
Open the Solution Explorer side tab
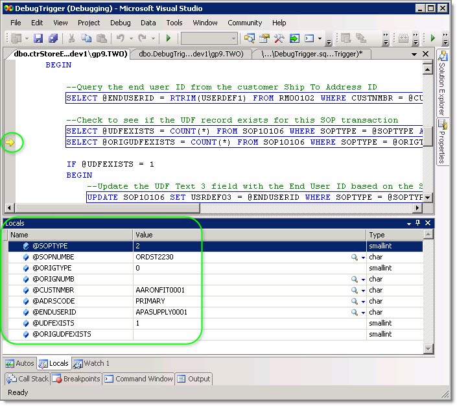click(x=442, y=84)
